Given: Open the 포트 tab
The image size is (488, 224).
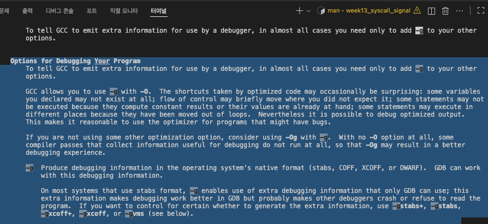Looking at the screenshot, I should (92, 11).
